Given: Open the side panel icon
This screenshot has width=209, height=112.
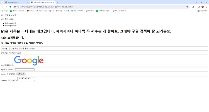Looking at the screenshot, I should click(199, 7).
